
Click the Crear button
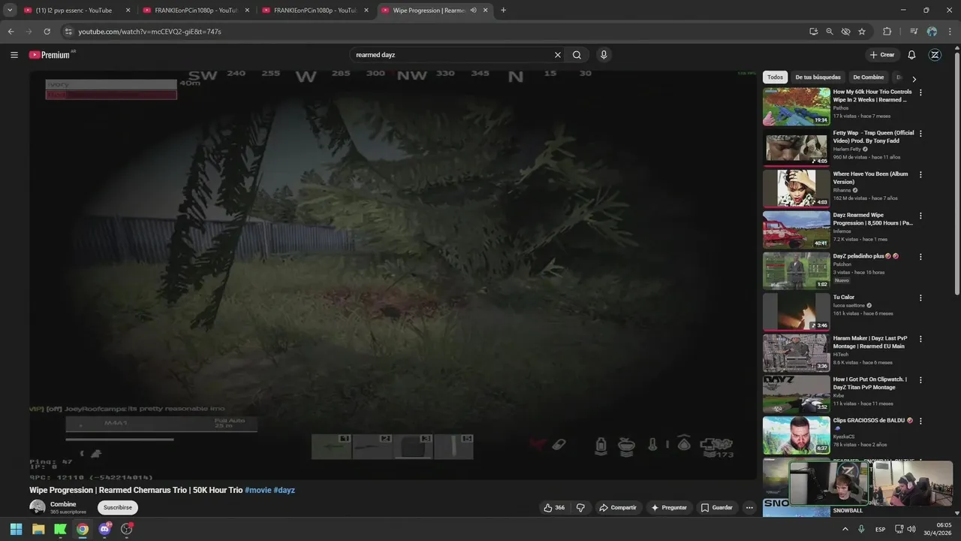click(882, 55)
